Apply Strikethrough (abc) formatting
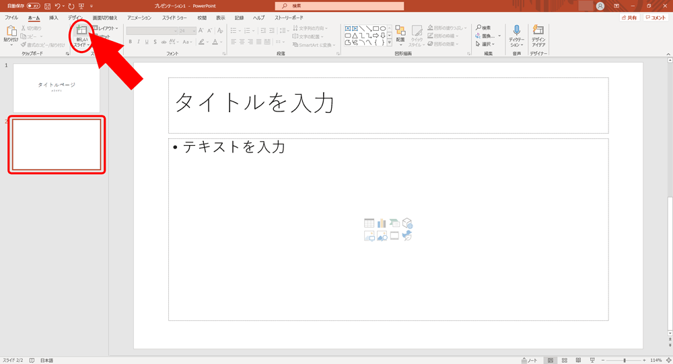 pyautogui.click(x=164, y=42)
